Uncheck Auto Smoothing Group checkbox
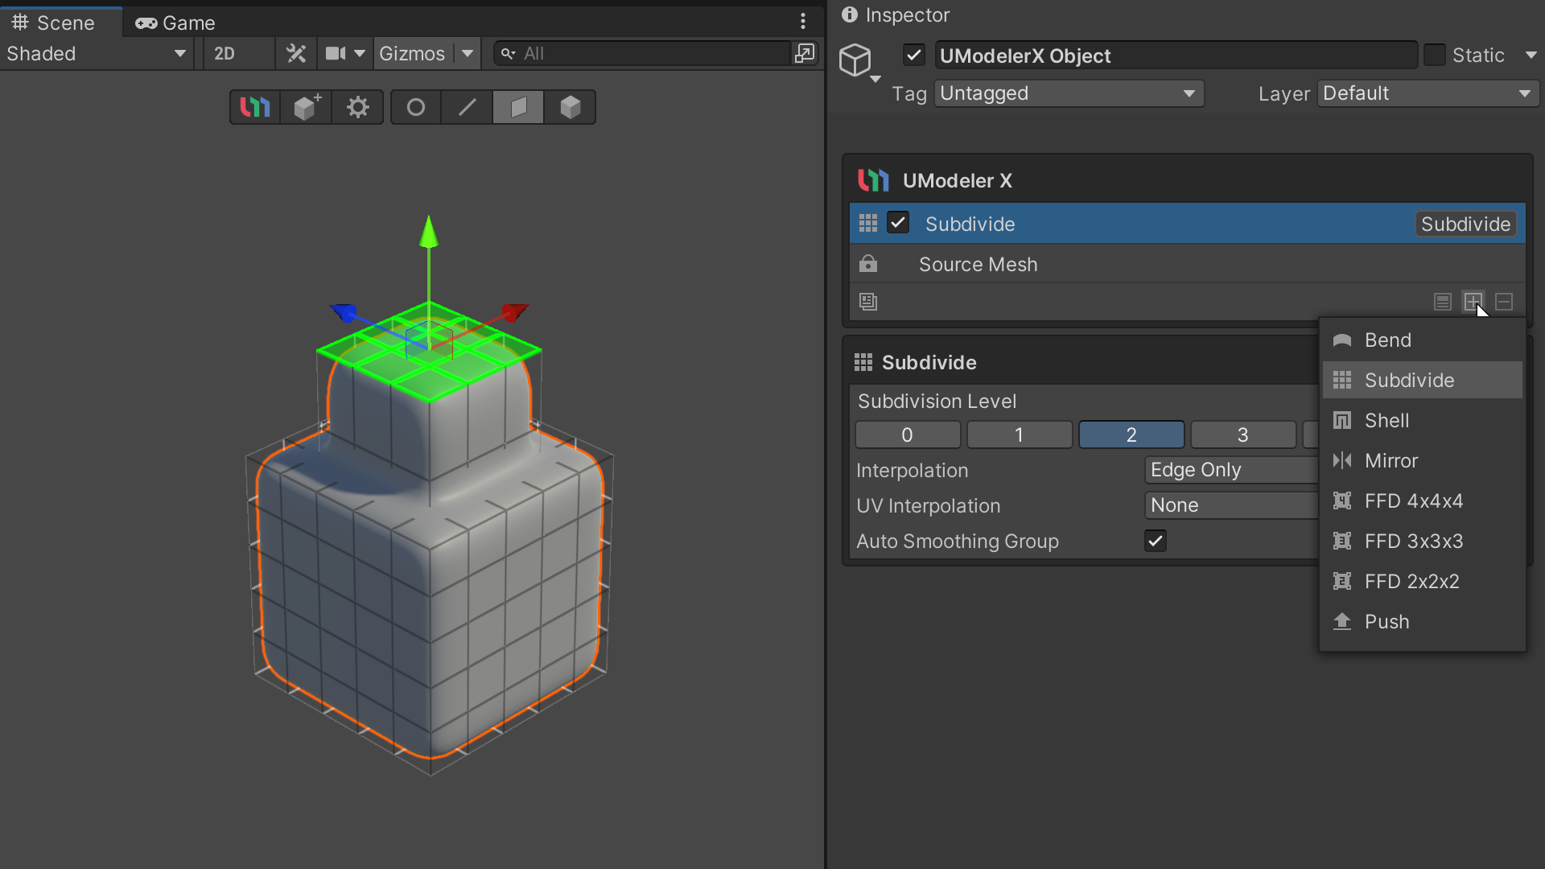Screen dimensions: 1545x869 [x=1155, y=541]
